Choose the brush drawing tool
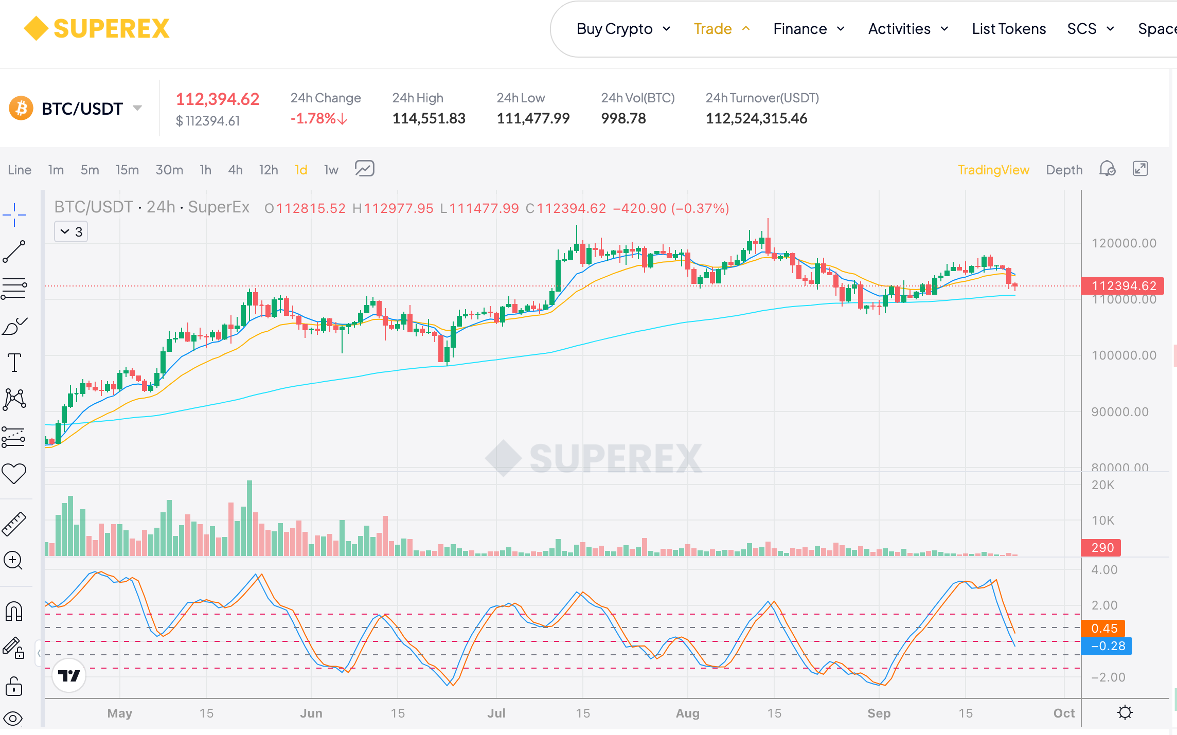The width and height of the screenshot is (1177, 735). pos(14,326)
